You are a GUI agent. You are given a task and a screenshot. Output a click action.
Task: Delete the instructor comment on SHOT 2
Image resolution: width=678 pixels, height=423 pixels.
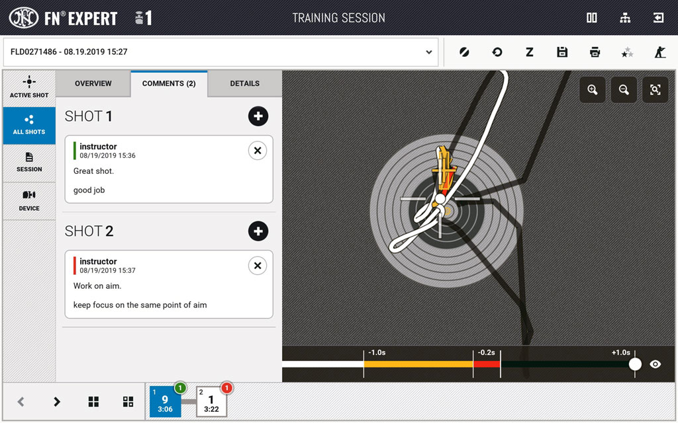point(258,265)
